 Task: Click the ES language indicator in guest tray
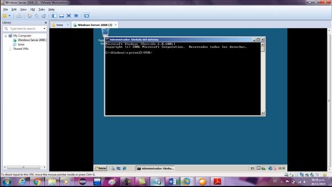tap(253, 168)
